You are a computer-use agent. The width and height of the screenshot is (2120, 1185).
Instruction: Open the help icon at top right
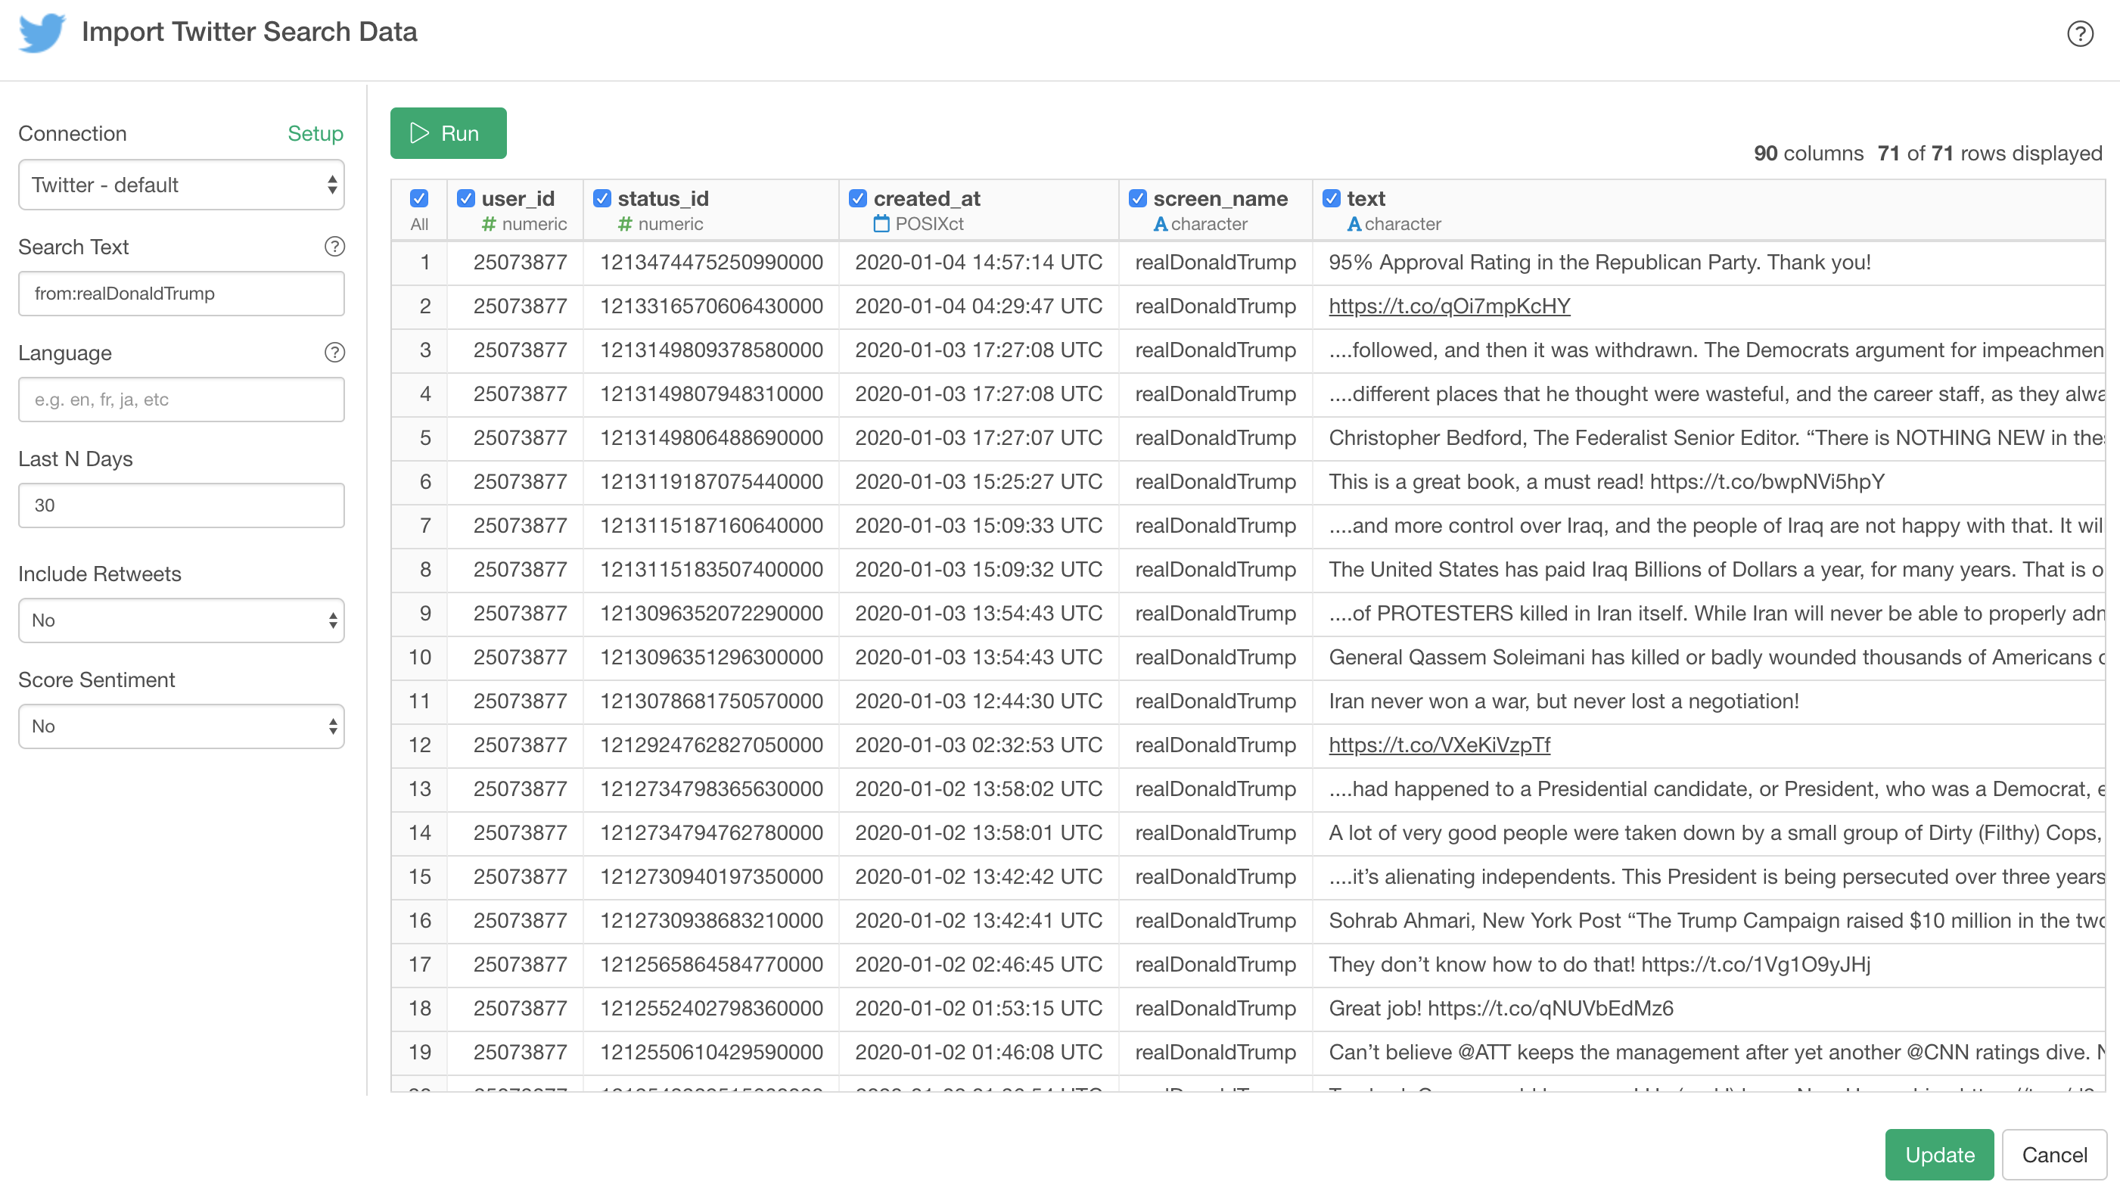click(2080, 34)
